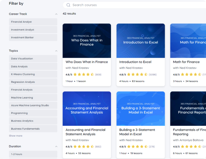Select the 1-2 hours duration filter
This screenshot has height=159, width=206.
(x=33, y=154)
